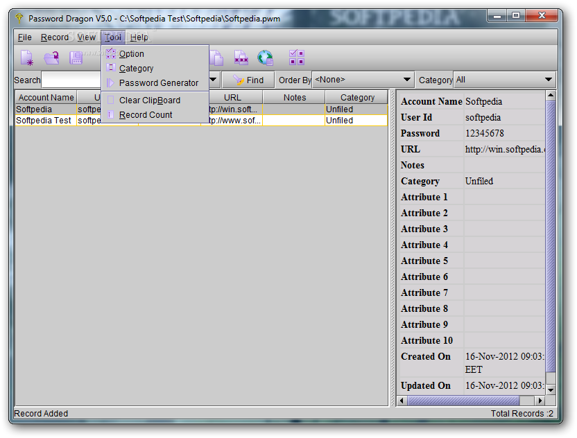The image size is (577, 438).
Task: Close the open Tool menu
Action: pyautogui.click(x=113, y=37)
